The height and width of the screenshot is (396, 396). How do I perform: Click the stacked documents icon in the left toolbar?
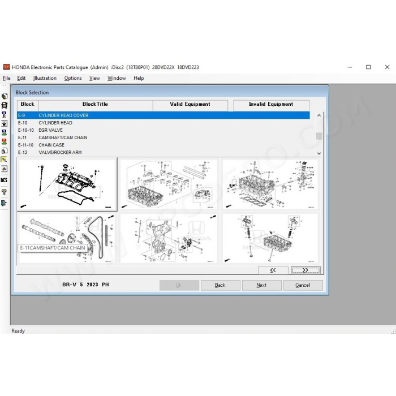[x=5, y=96]
